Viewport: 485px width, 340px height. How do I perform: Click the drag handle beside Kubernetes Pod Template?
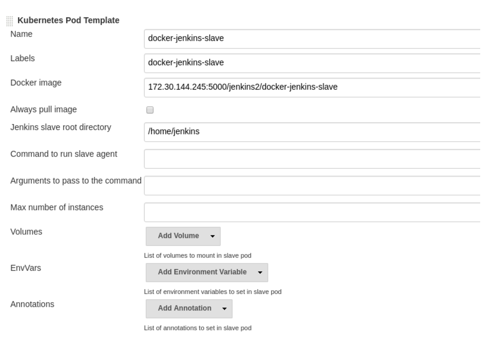10,21
